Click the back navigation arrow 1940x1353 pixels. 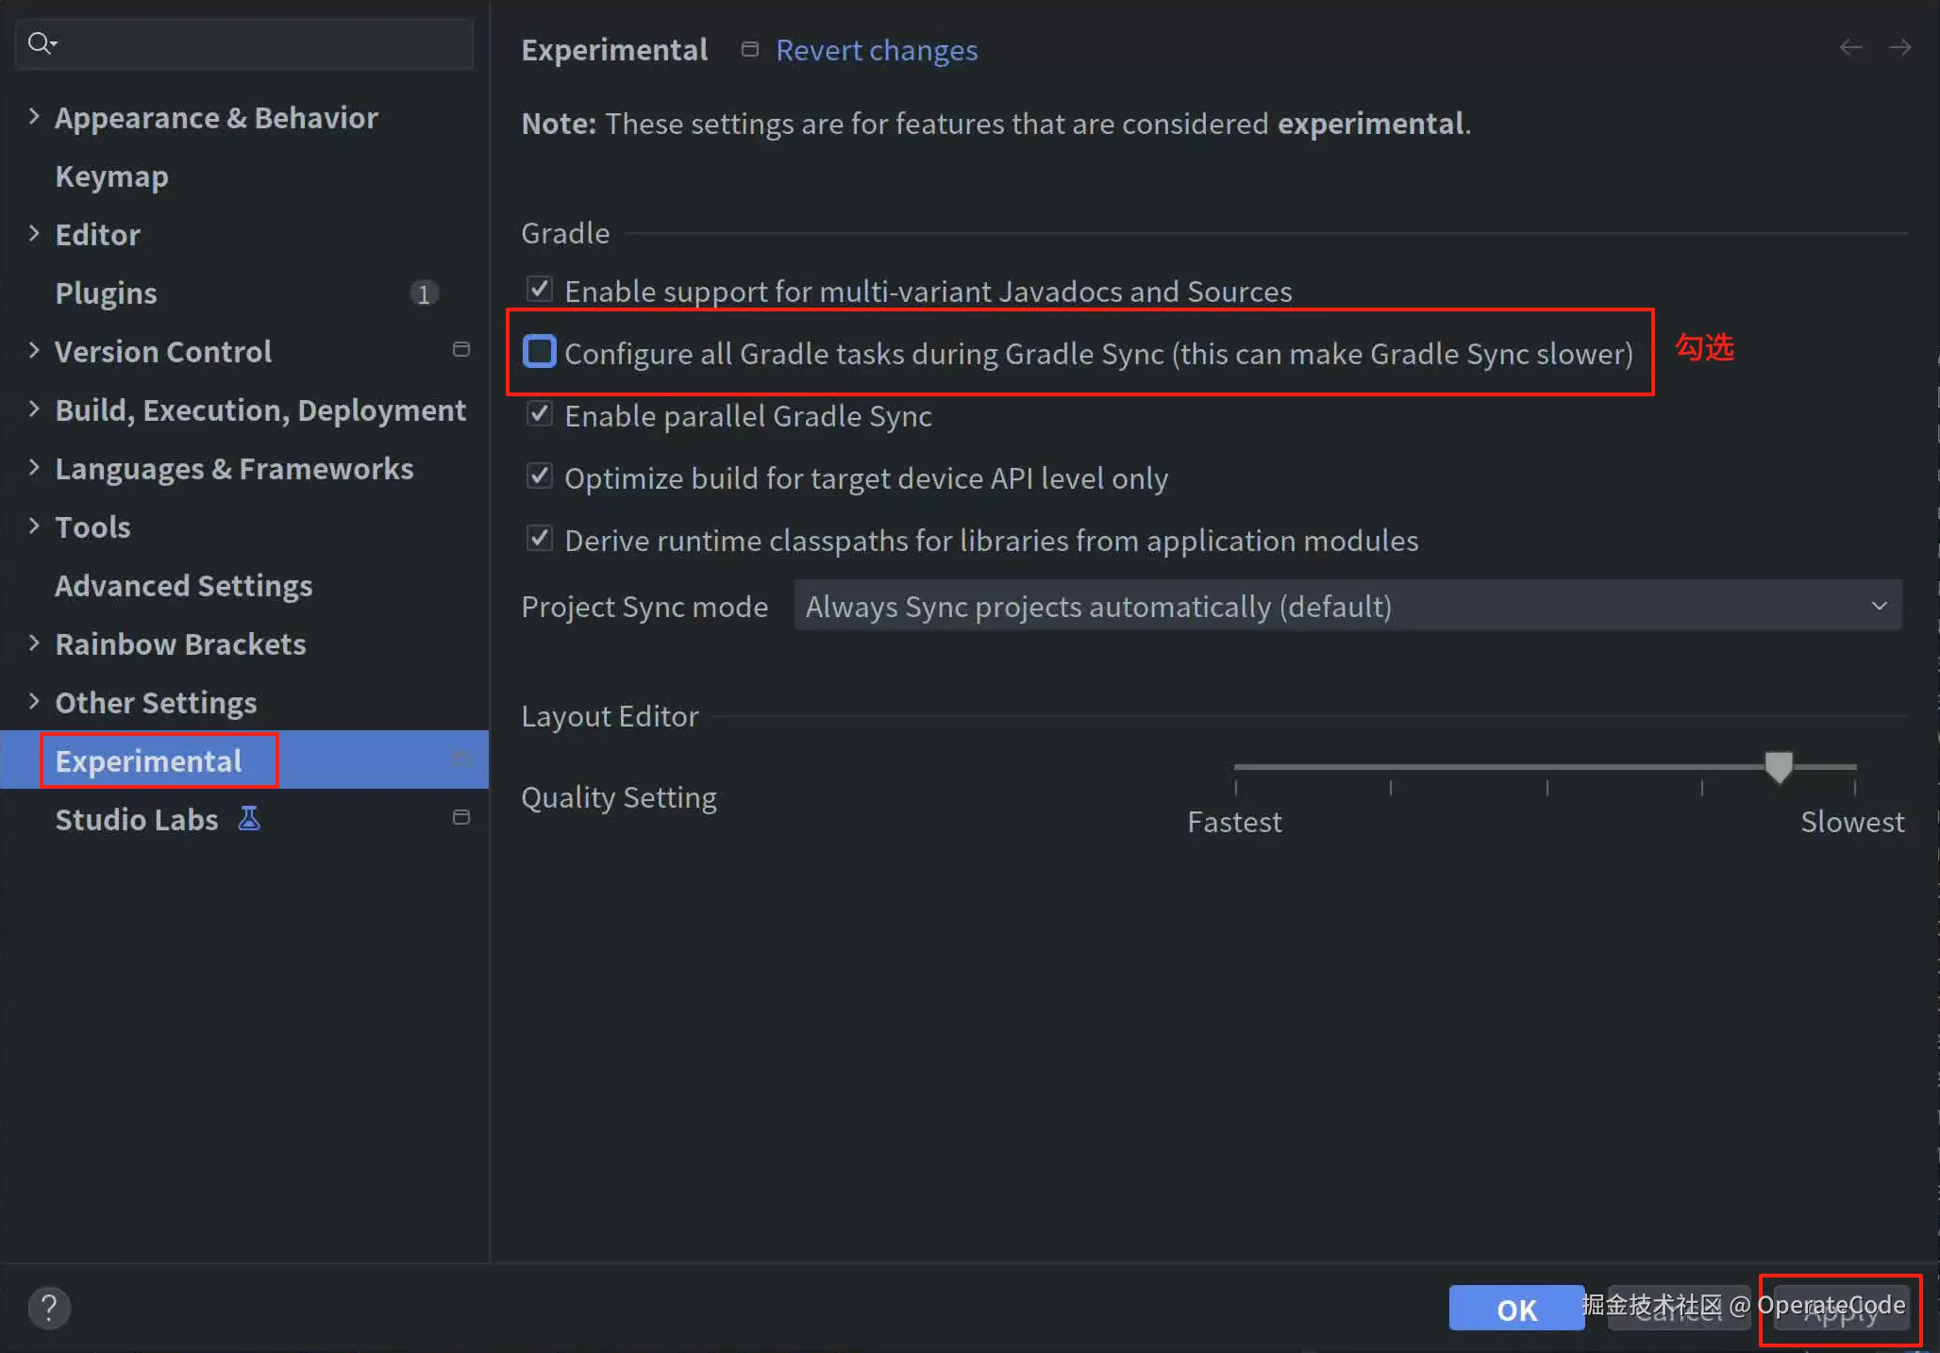click(x=1850, y=47)
